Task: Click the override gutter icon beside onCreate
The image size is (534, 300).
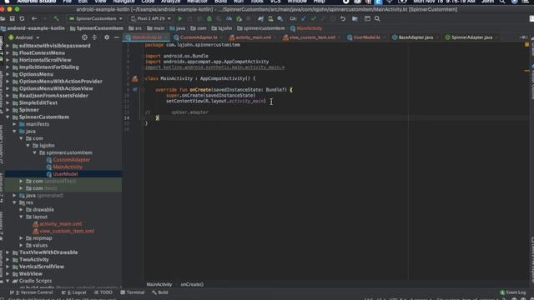Action: (135, 89)
